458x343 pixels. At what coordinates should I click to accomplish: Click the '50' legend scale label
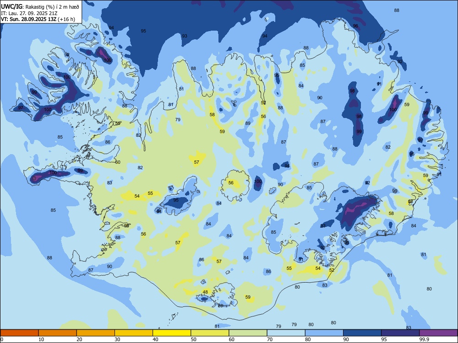194,339
